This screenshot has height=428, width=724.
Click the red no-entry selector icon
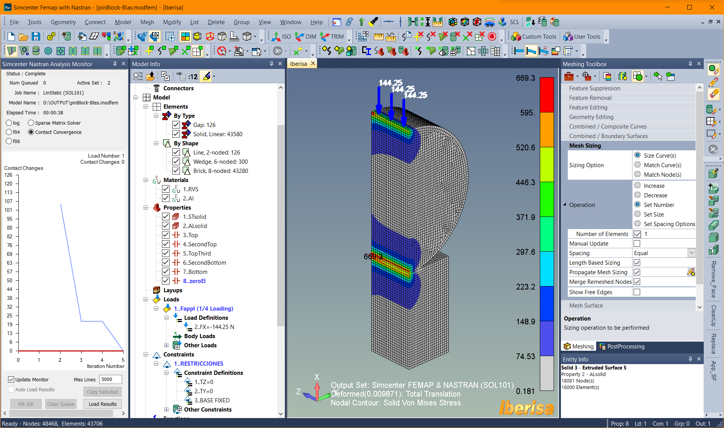(x=222, y=51)
